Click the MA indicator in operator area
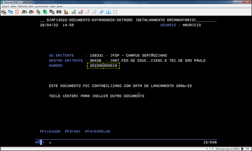 coord(38,142)
